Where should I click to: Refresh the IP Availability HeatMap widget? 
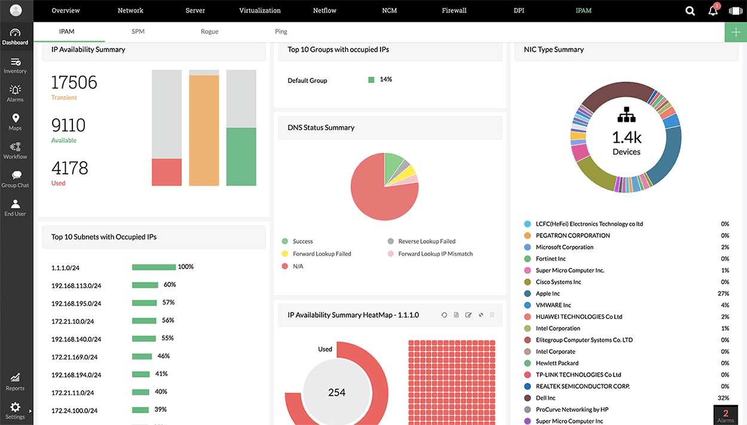(x=444, y=315)
